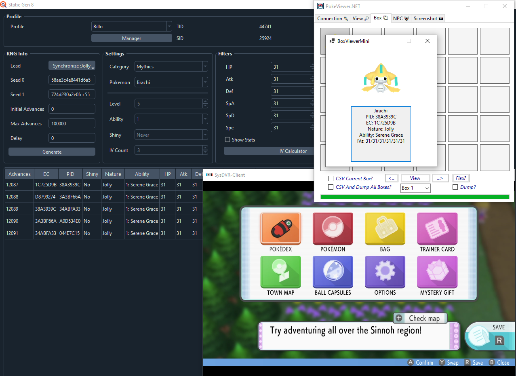Screen dimensions: 516x376
Task: Open the Lead Synchronize: Jolly dropdown
Action: [x=72, y=65]
